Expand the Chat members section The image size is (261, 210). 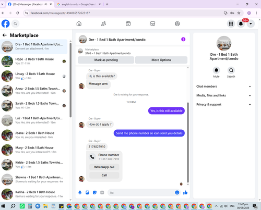224,87
